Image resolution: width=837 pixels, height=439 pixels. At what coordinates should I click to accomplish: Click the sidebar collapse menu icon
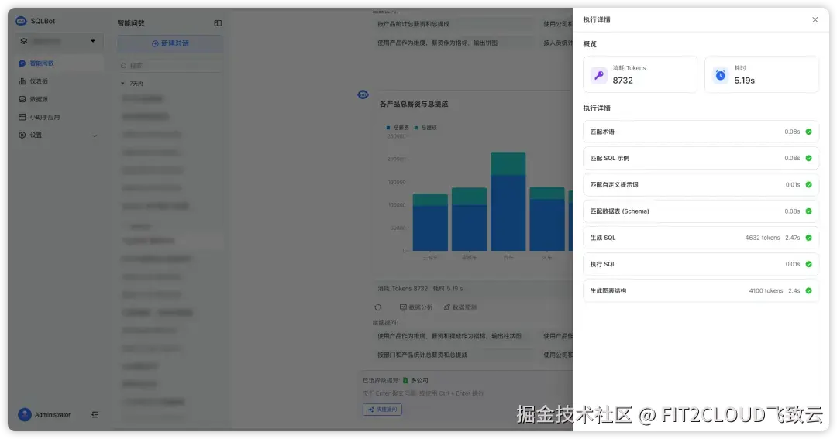tap(95, 414)
